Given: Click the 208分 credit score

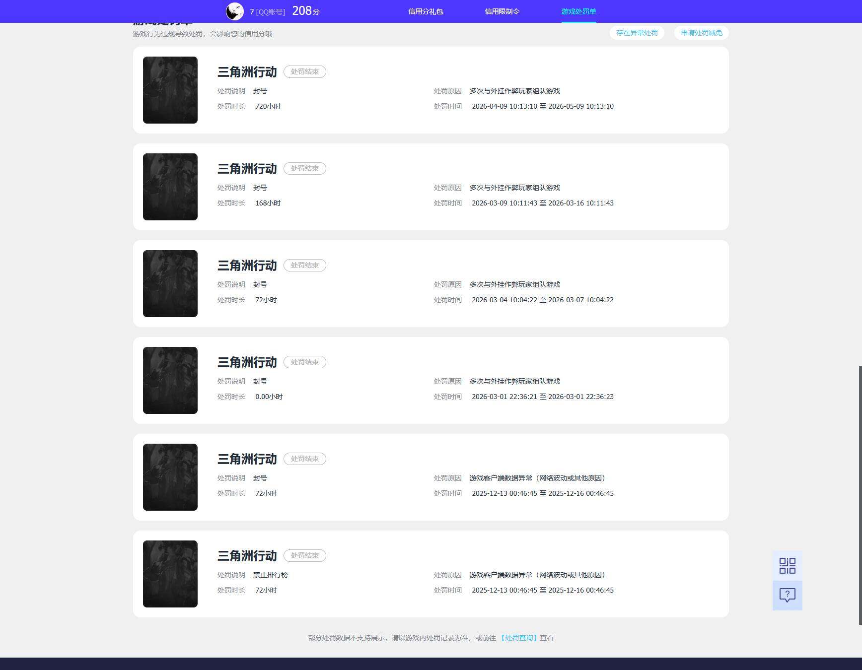Looking at the screenshot, I should coord(305,11).
